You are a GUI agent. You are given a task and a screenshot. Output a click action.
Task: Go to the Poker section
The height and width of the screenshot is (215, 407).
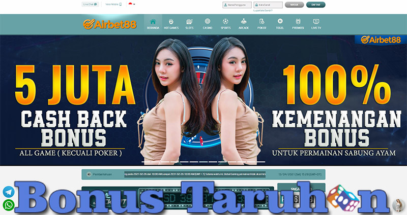pyautogui.click(x=261, y=24)
